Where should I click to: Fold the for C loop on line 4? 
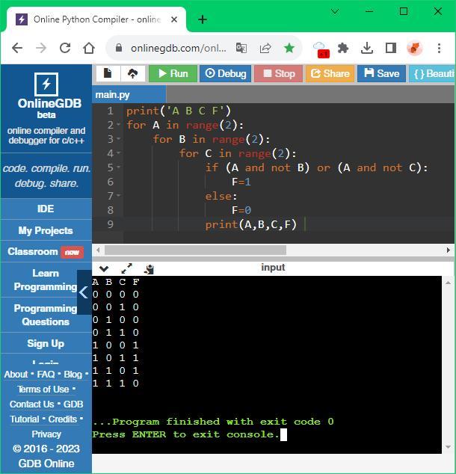coord(118,153)
